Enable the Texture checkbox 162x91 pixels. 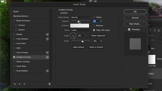16,30
